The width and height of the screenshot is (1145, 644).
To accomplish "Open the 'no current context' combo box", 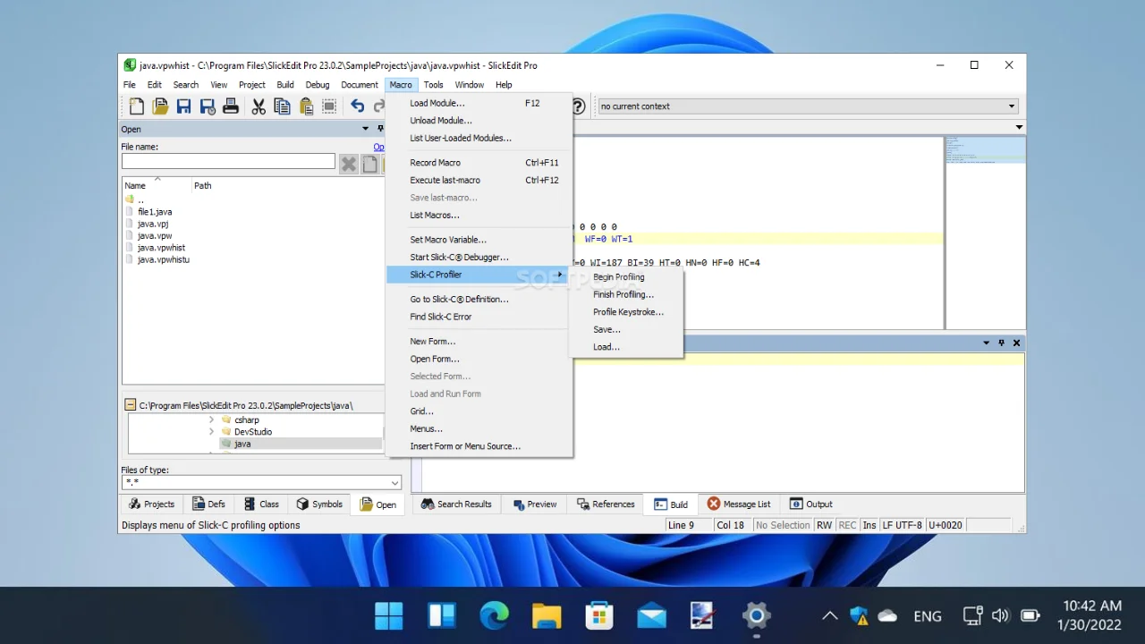I will [1012, 106].
